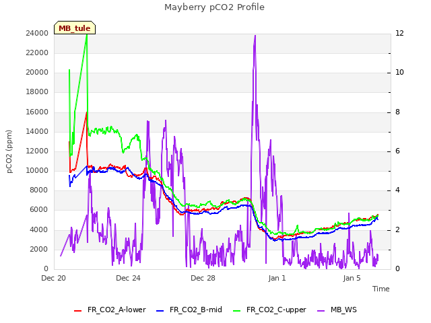431x323 pixels.
Task: Click the Dec 20 x-axis tick label
Action: pos(54,278)
